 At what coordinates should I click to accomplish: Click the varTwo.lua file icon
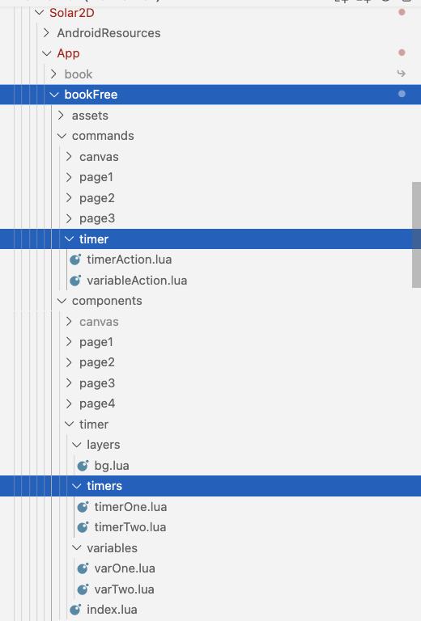tap(83, 589)
